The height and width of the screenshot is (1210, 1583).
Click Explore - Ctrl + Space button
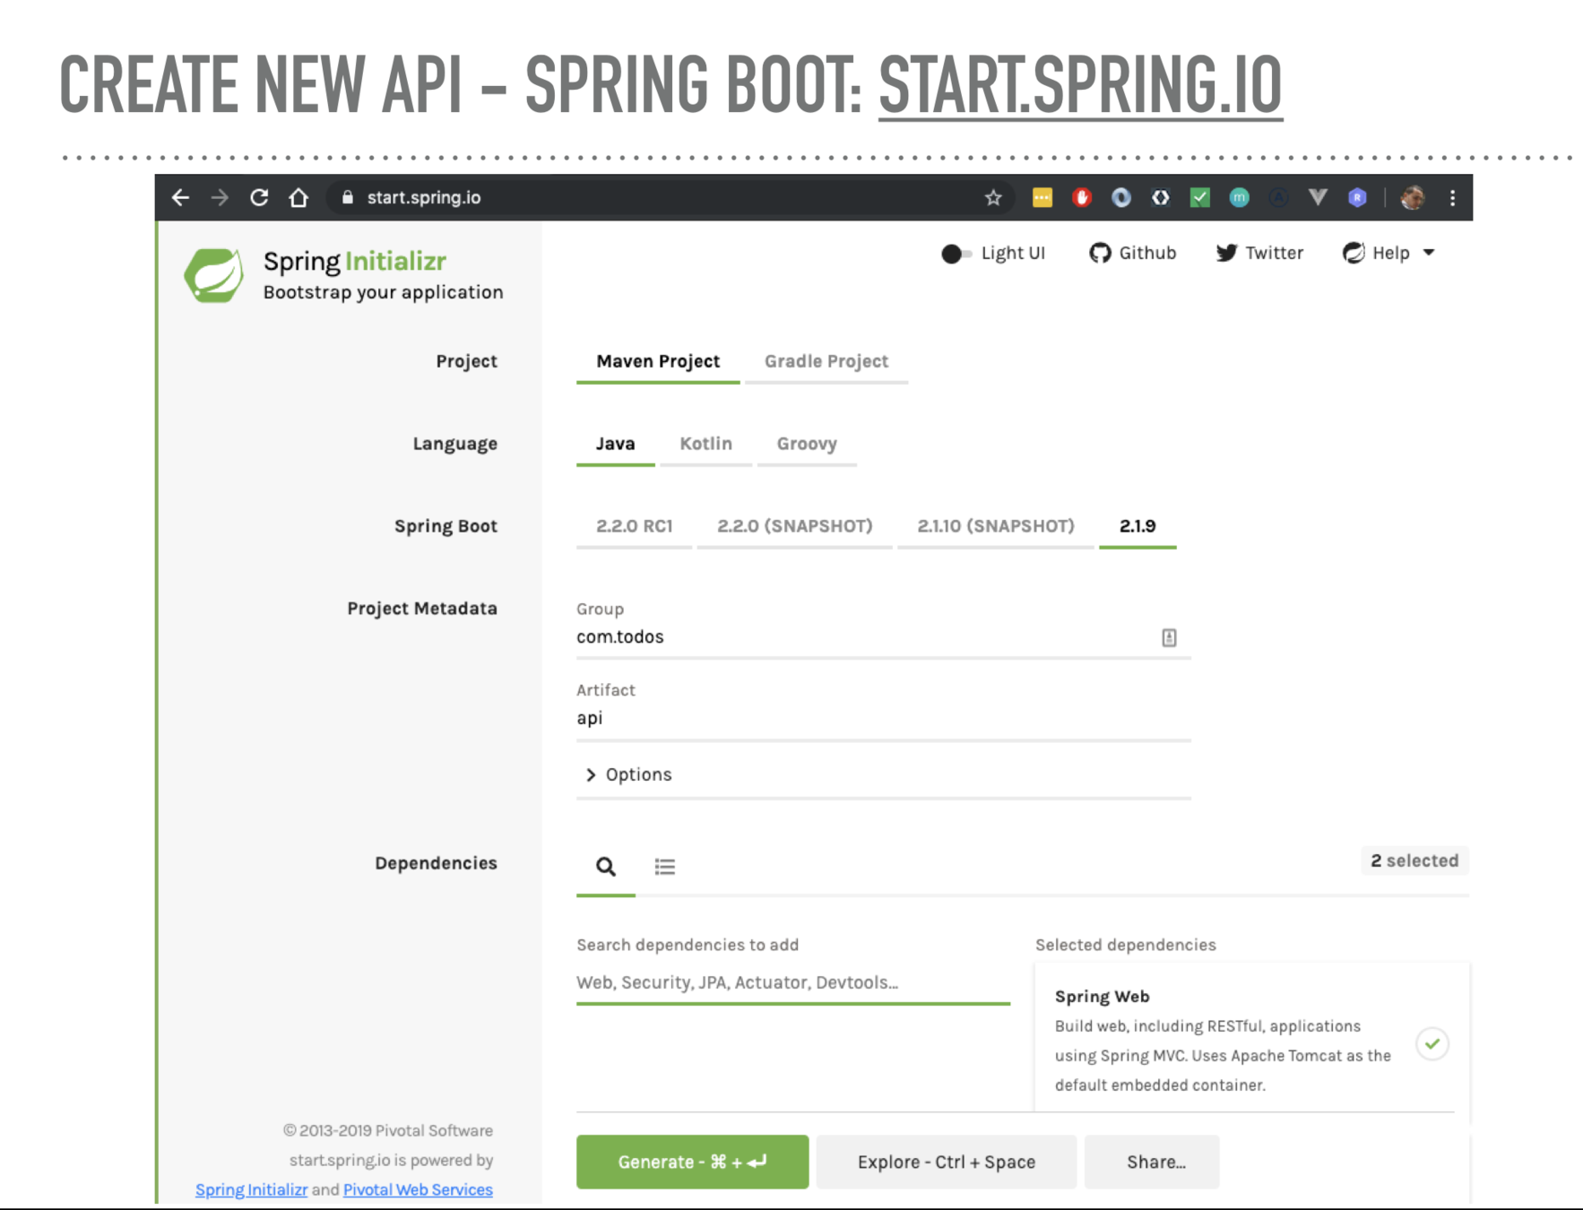(x=946, y=1162)
